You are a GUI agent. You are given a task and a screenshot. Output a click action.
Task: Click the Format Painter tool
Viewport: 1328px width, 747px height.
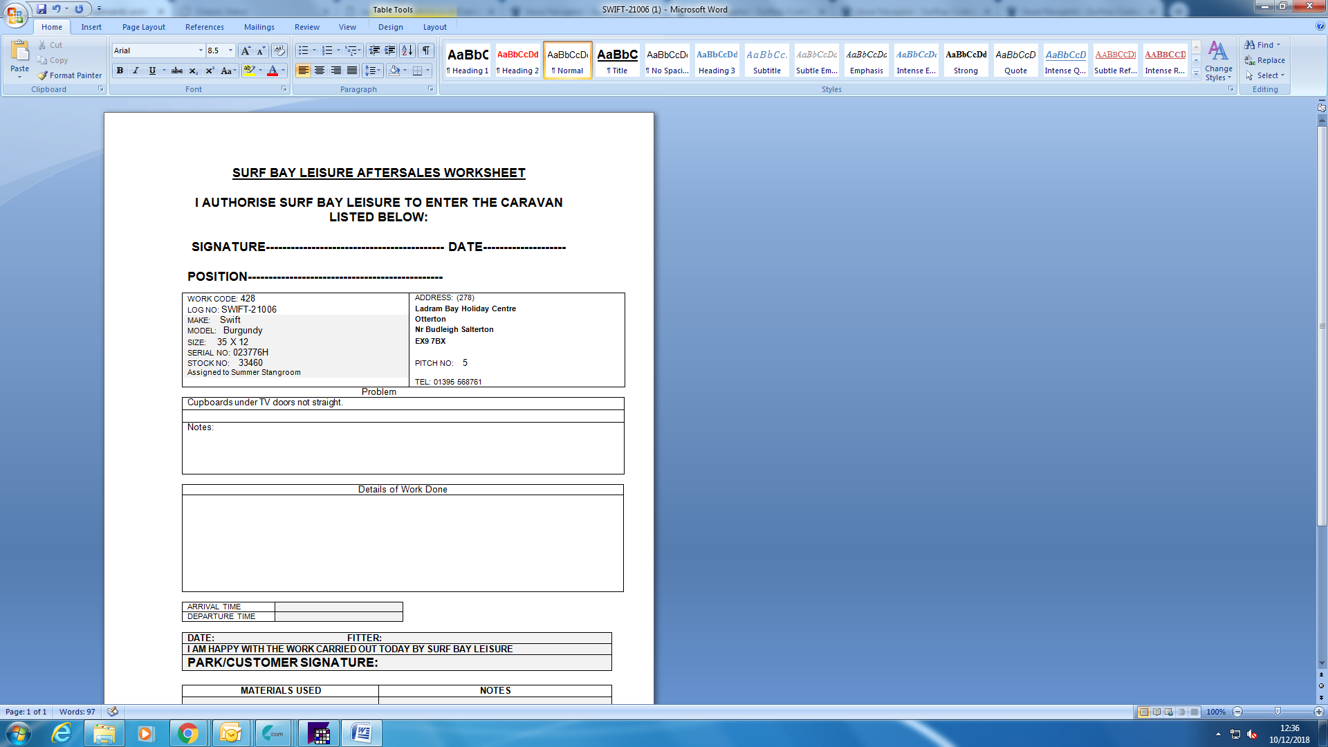(x=69, y=75)
